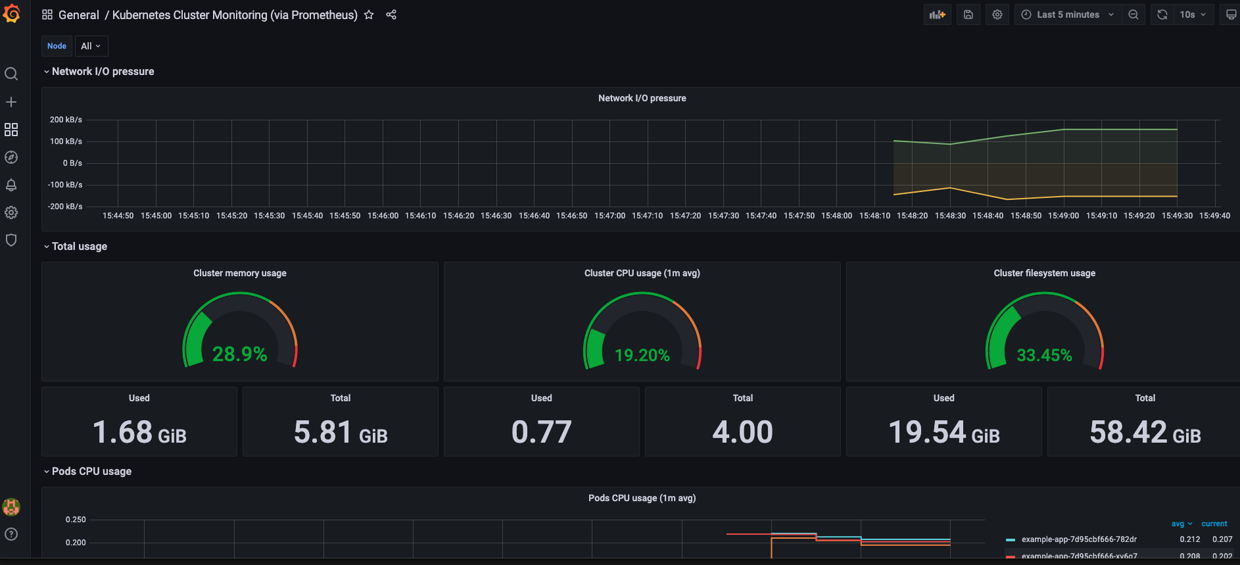The image size is (1240, 565).
Task: Star this dashboard as favorite
Action: coord(369,14)
